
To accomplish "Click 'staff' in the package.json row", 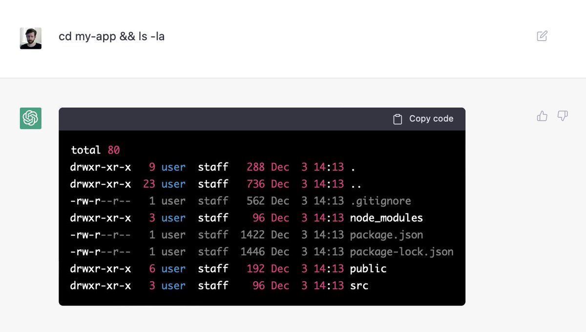I will pyautogui.click(x=213, y=235).
